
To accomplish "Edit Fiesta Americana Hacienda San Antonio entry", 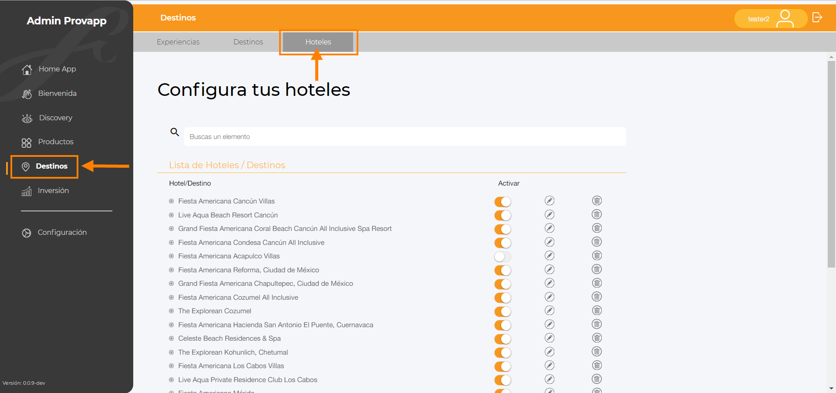I will [549, 324].
